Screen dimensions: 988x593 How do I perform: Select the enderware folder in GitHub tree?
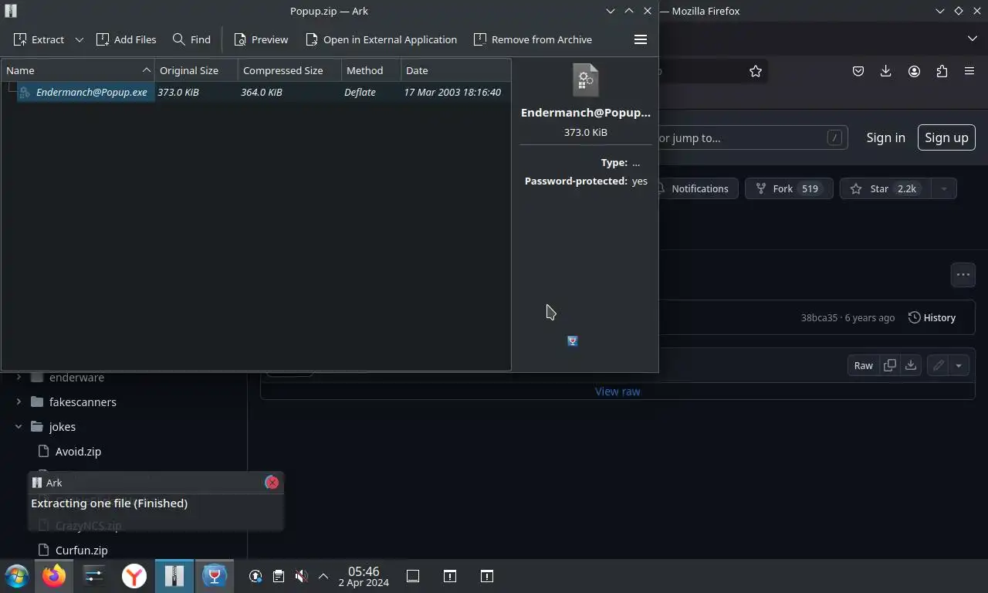point(76,378)
